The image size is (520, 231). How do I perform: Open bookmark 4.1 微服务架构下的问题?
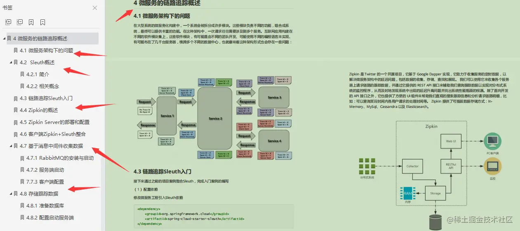point(47,51)
